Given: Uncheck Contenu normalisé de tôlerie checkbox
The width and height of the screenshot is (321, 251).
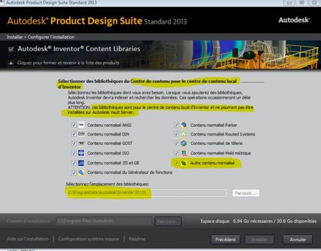Looking at the screenshot, I should tap(177, 144).
